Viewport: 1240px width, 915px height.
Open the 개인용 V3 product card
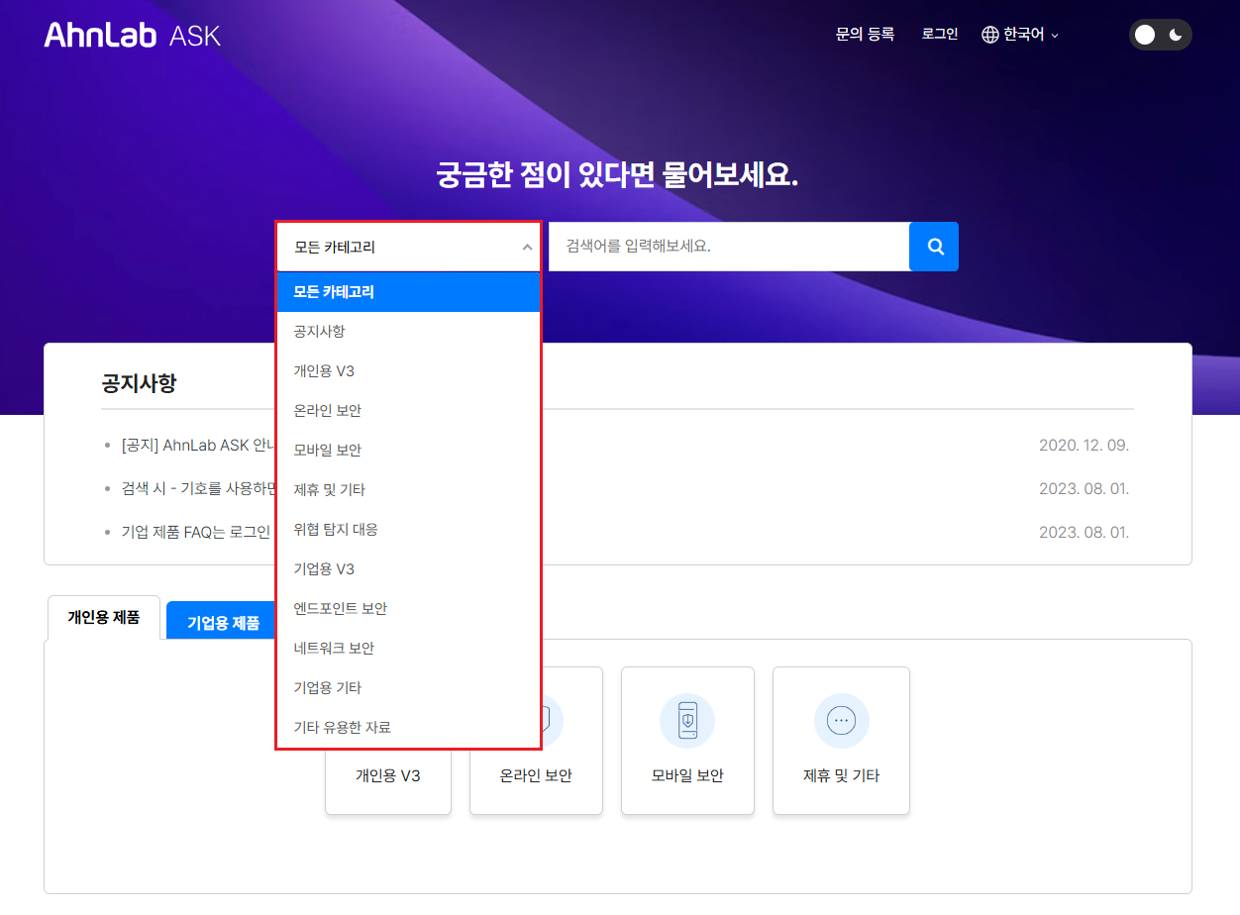pyautogui.click(x=388, y=741)
